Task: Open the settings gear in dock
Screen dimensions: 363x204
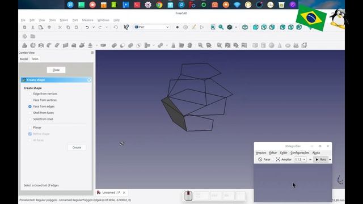Action: (148, 5)
